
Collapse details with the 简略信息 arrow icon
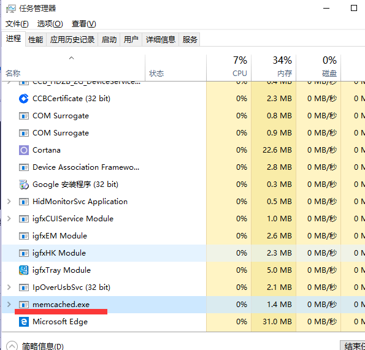pyautogui.click(x=12, y=346)
